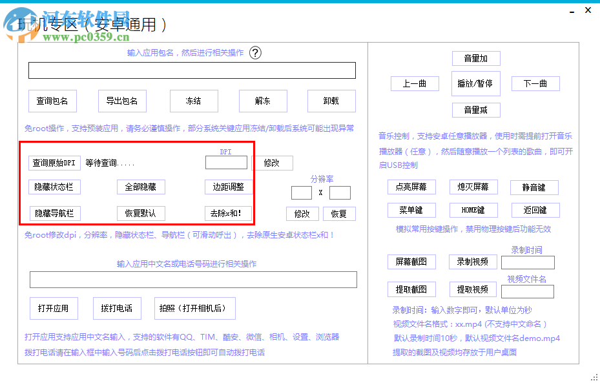Screen dimensions: 600x383
Task: Query original DPI with 查询原始DPI
Action: (54, 163)
